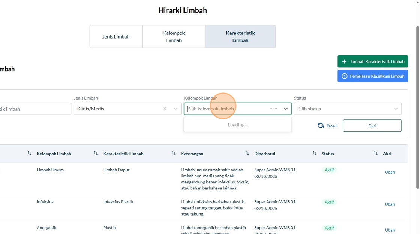Viewport: 420px width, 234px height.
Task: Sort by the Diperbarui column icon
Action: pos(315,153)
